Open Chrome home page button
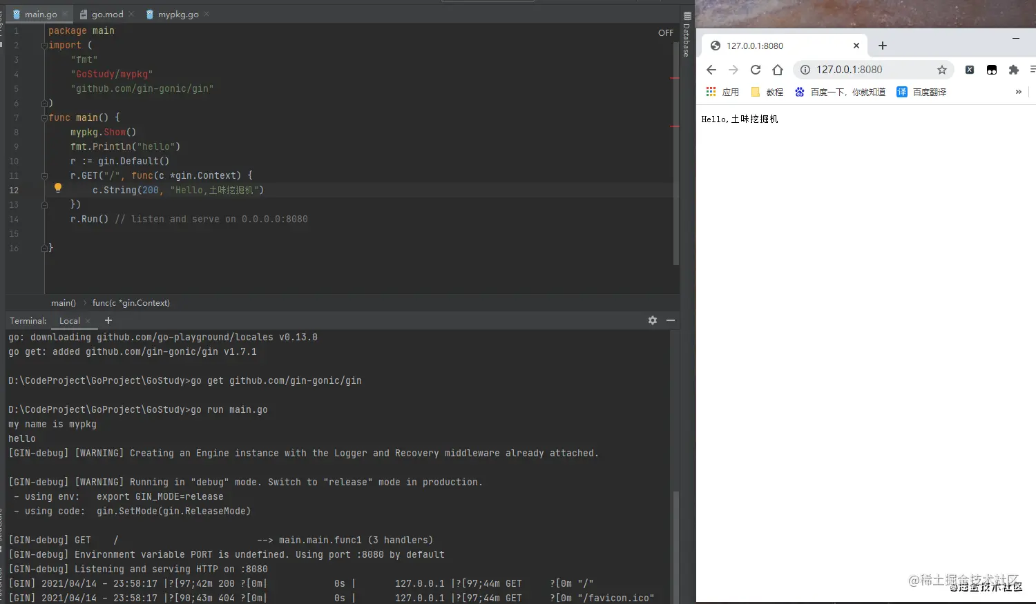The height and width of the screenshot is (604, 1036). pos(778,70)
